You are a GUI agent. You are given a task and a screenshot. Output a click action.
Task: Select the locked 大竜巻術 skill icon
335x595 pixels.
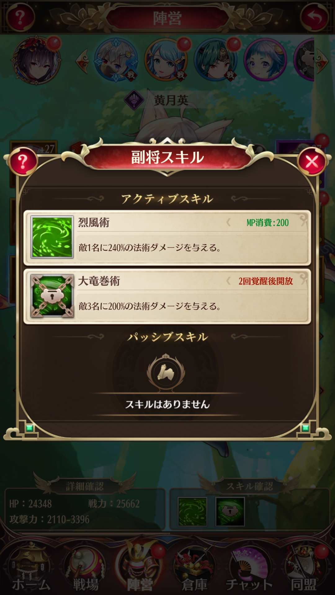click(x=52, y=296)
